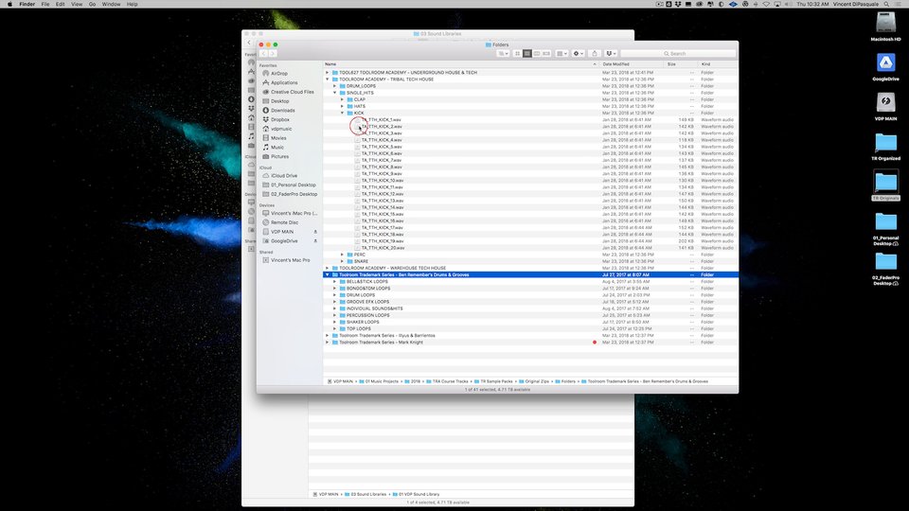Open Remote Disc in the sidebar

280,222
